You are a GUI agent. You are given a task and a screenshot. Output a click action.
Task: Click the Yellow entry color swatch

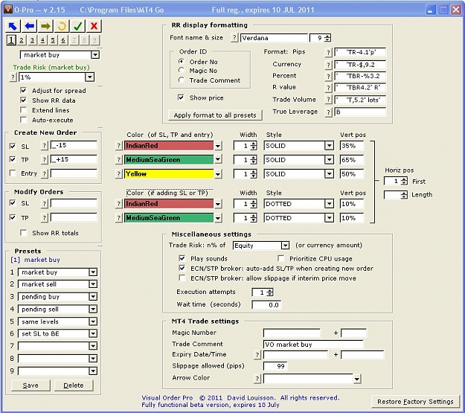pyautogui.click(x=168, y=174)
